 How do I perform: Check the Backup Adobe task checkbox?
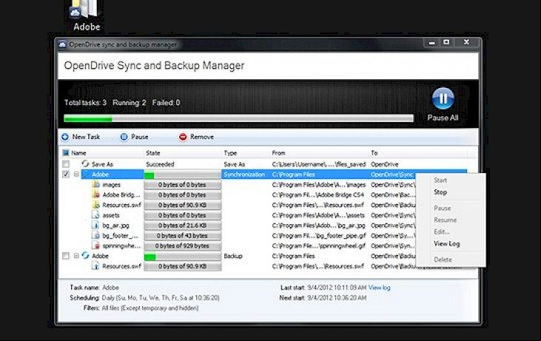coord(66,256)
